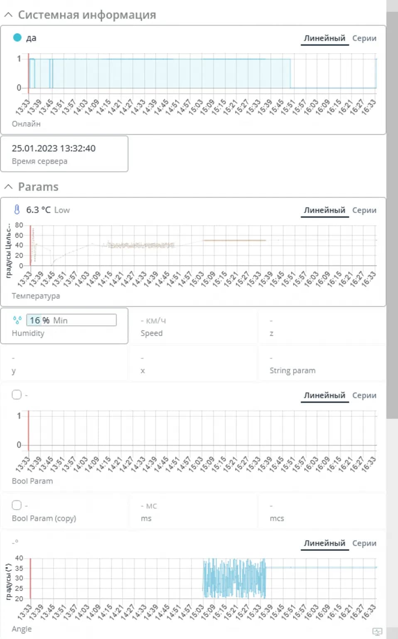Click the Speed км/ч parameter card

coord(193,326)
